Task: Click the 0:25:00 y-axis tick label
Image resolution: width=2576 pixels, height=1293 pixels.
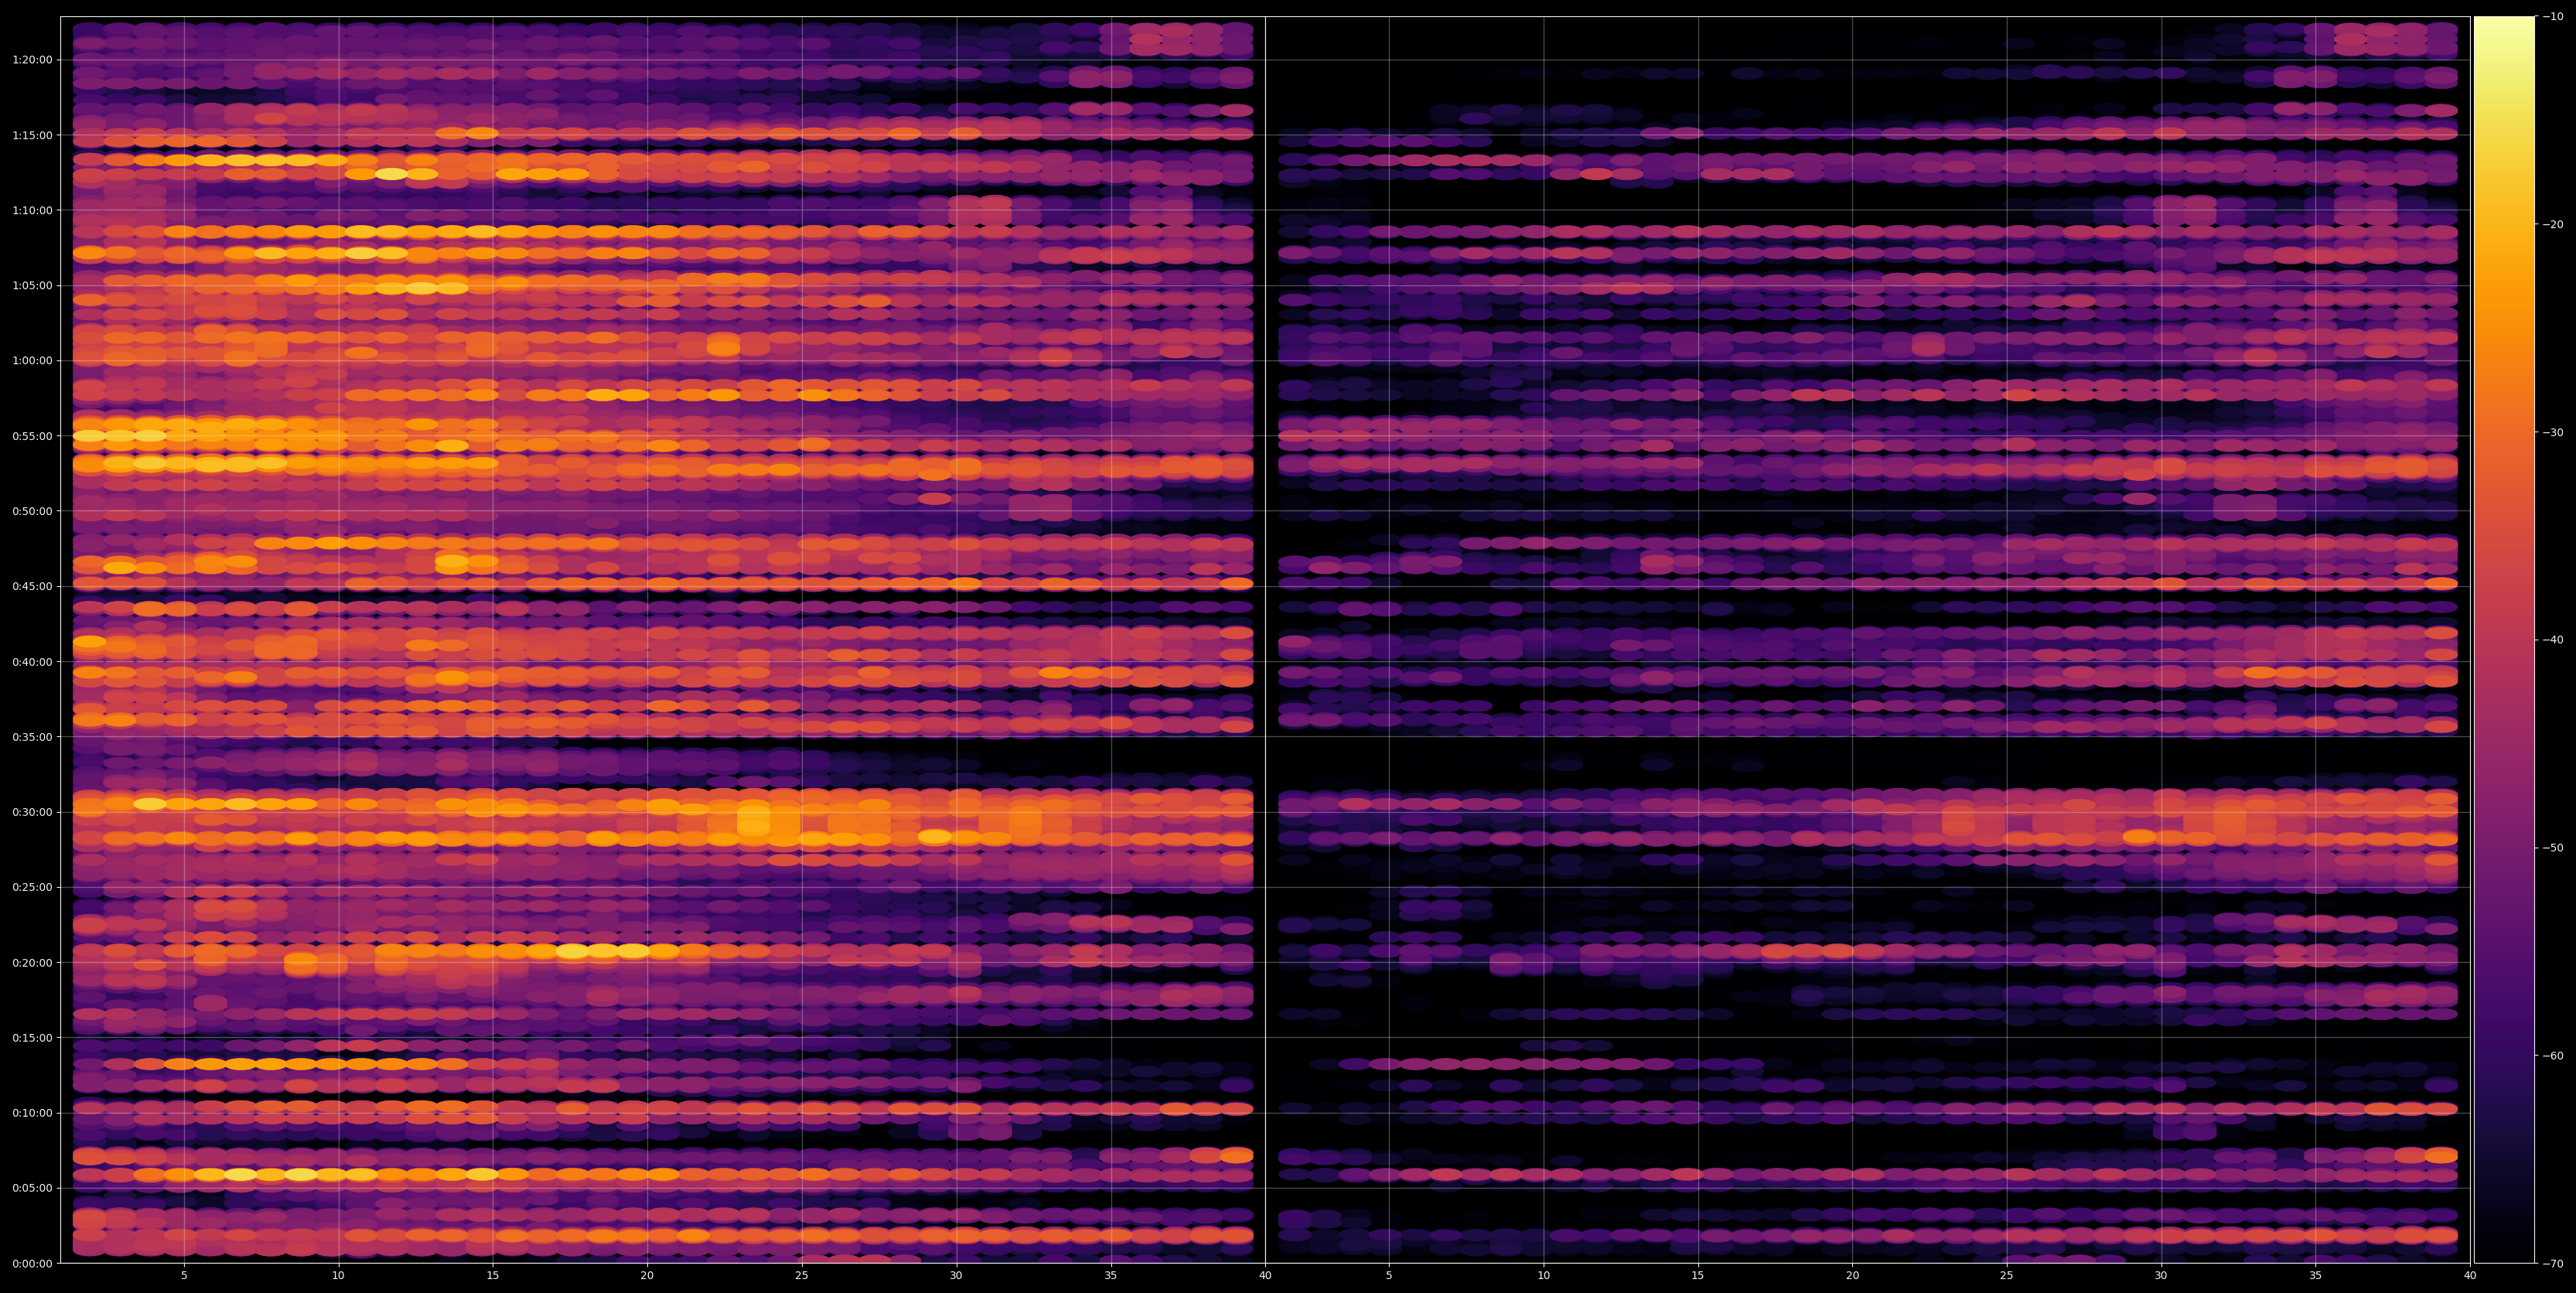Action: tap(32, 887)
